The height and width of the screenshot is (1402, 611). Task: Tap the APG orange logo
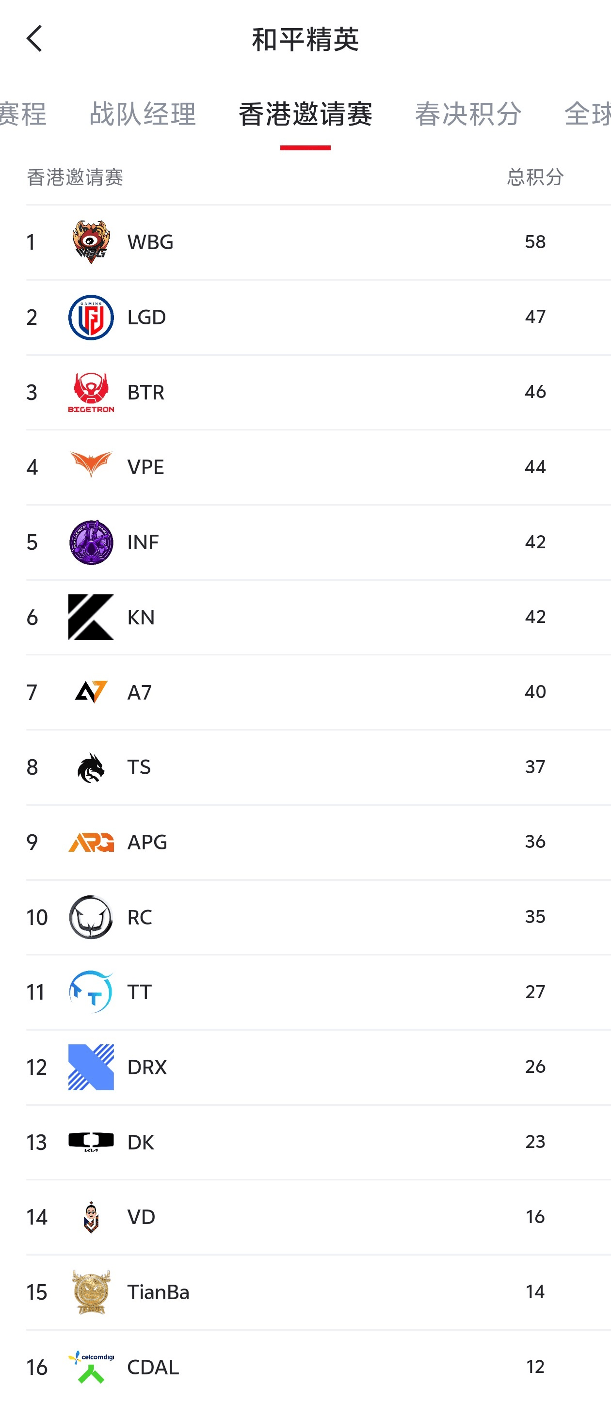tap(91, 842)
